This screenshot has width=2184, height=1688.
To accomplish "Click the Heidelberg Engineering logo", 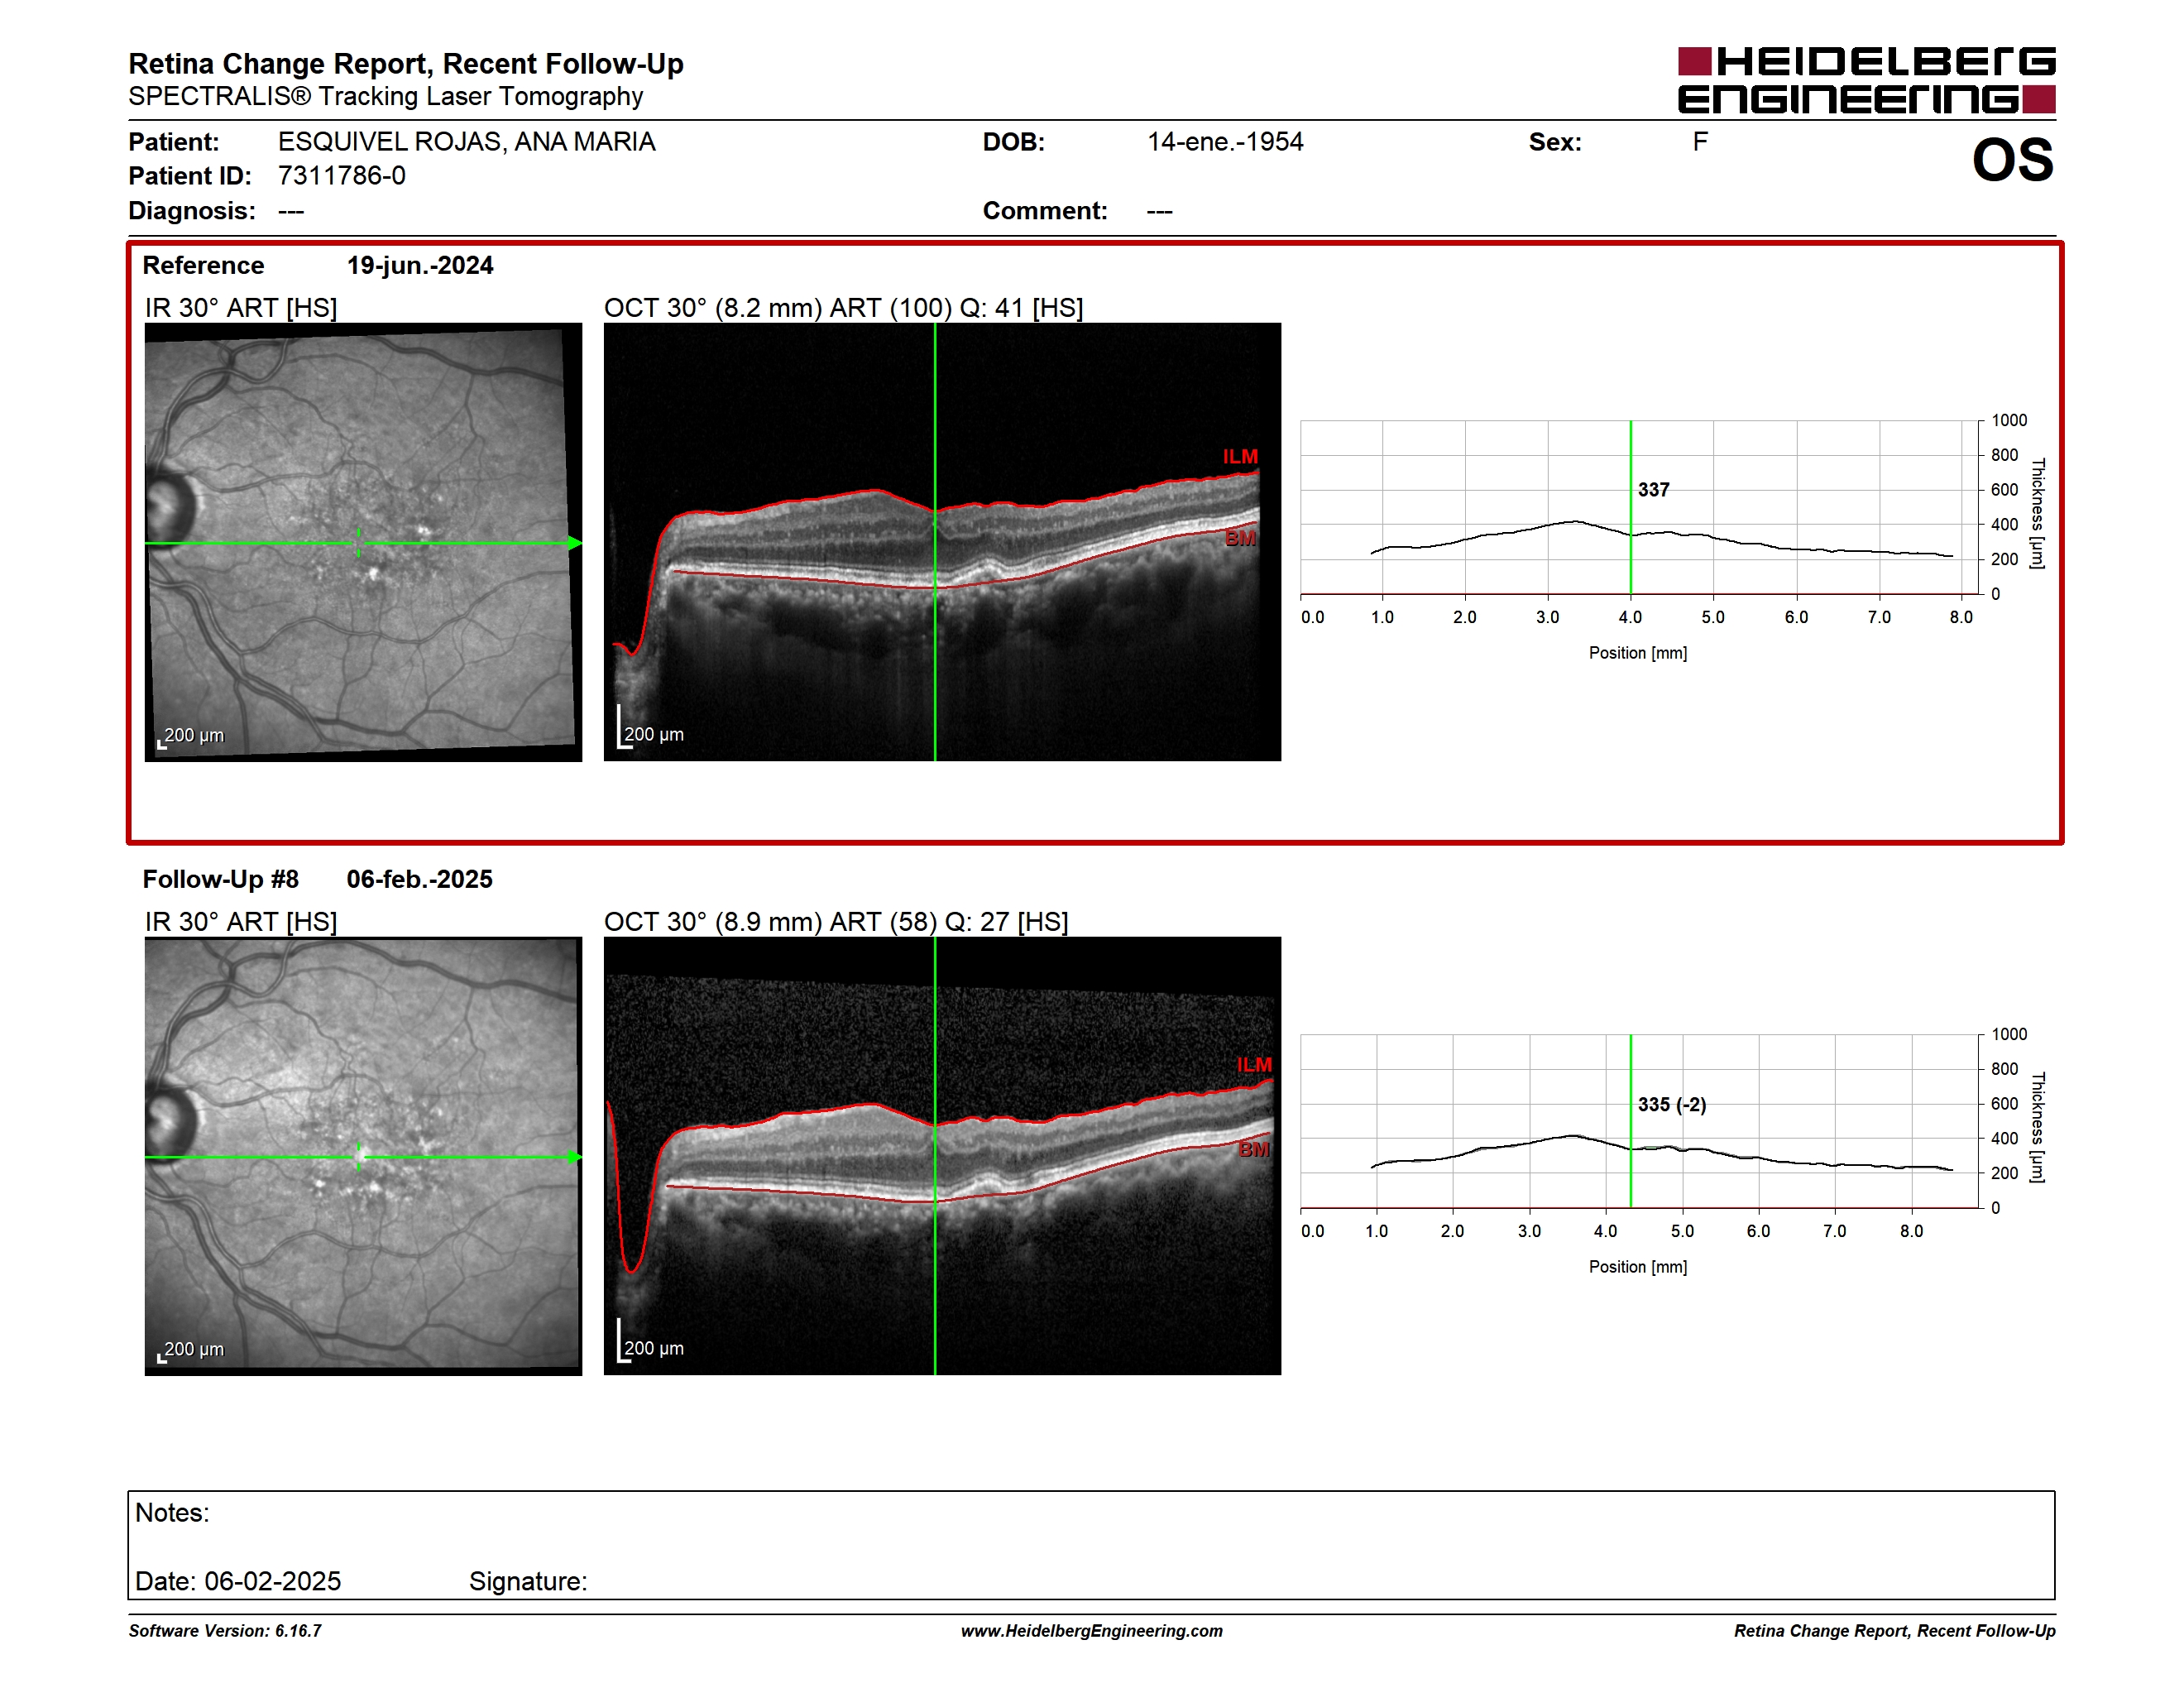I will [x=1866, y=80].
